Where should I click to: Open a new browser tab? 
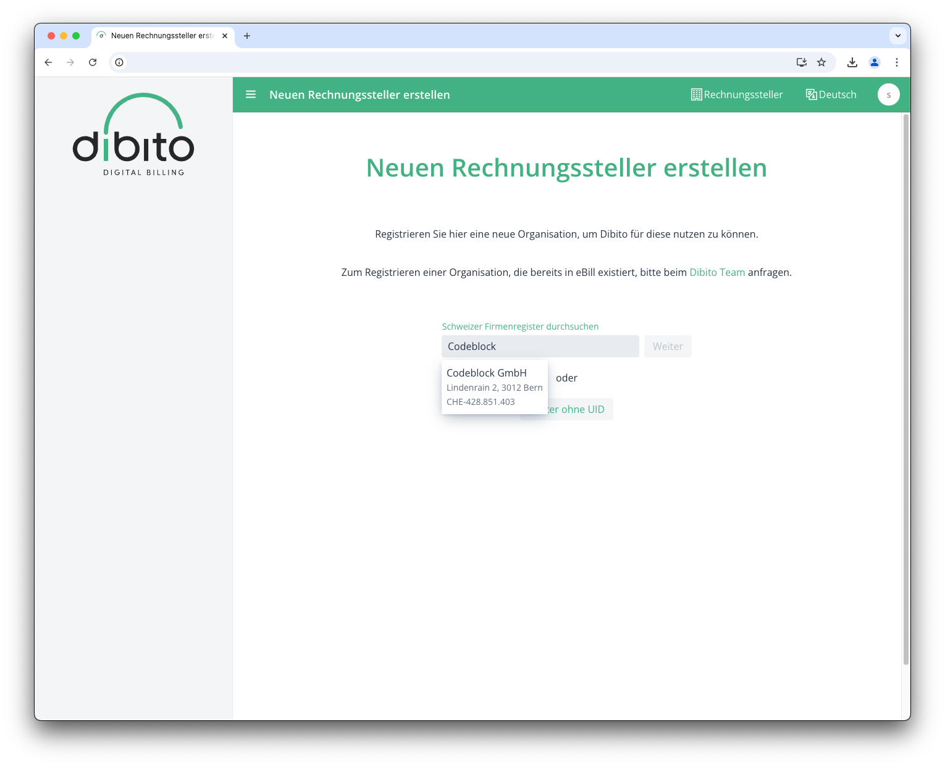(x=247, y=36)
